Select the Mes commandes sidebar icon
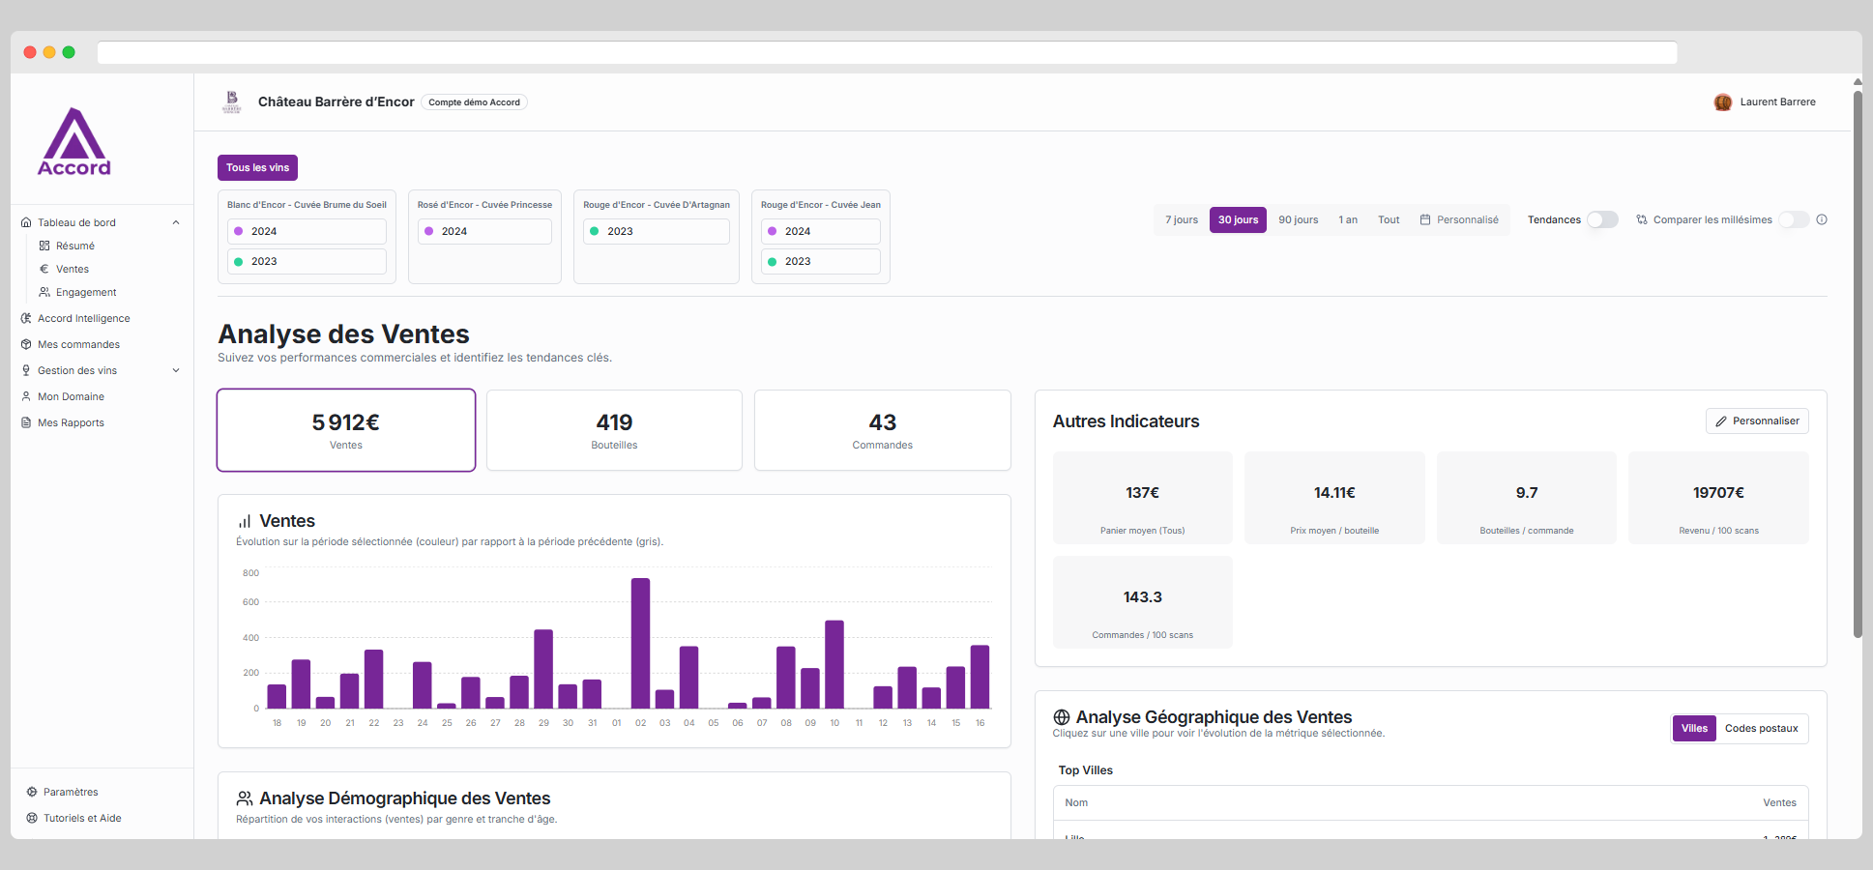1873x870 pixels. (26, 344)
